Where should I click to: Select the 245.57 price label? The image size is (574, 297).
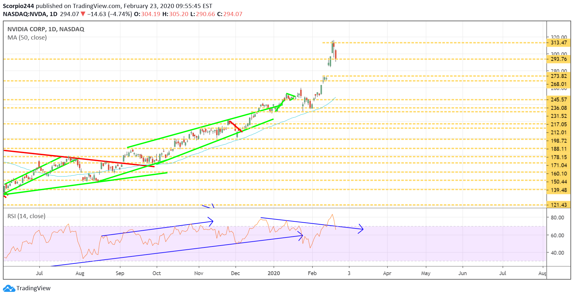point(559,99)
